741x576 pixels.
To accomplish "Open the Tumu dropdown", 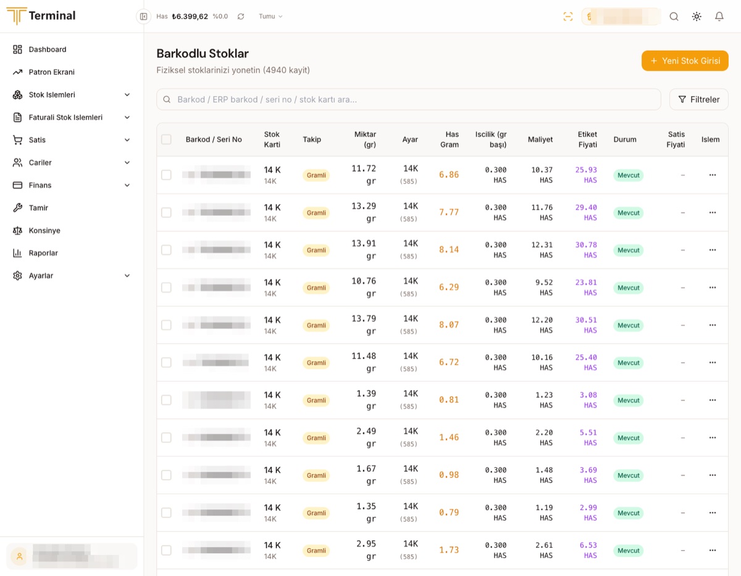I will click(x=270, y=17).
